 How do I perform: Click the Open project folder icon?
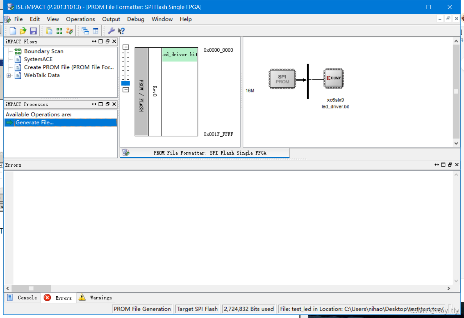[x=23, y=31]
